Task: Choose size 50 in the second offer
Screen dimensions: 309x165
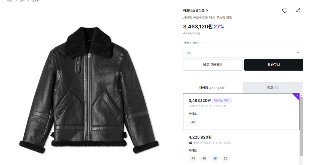Action: tap(226, 158)
